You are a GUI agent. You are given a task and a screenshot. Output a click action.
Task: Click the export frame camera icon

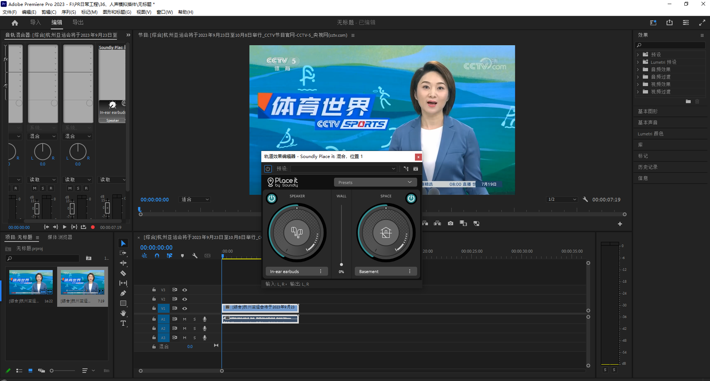pyautogui.click(x=451, y=223)
